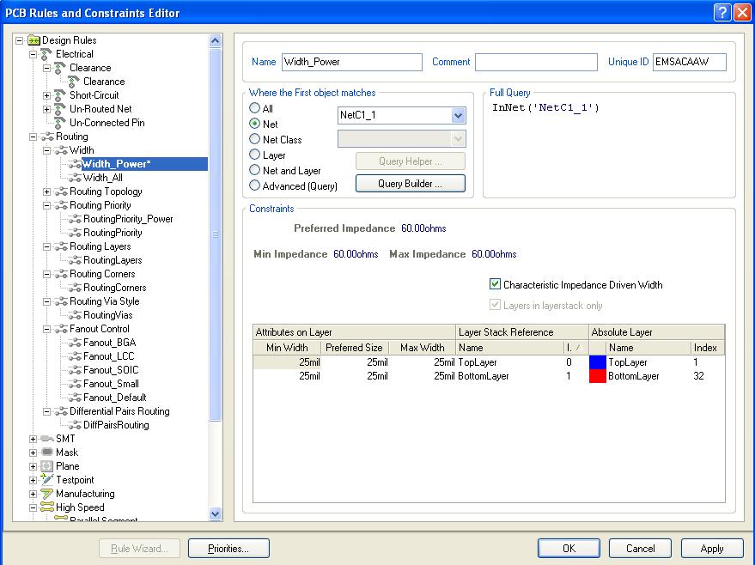The image size is (755, 565).
Task: Uncheck Characteristic Impedance Driven Width
Action: tap(495, 285)
